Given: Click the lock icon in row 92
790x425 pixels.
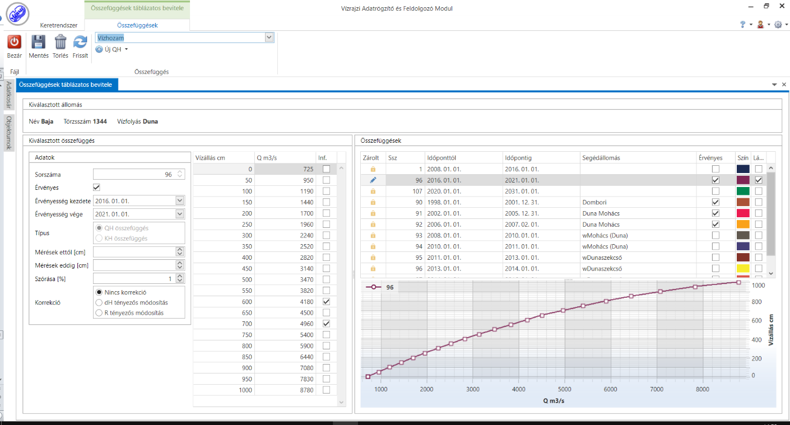Looking at the screenshot, I should pyautogui.click(x=373, y=224).
